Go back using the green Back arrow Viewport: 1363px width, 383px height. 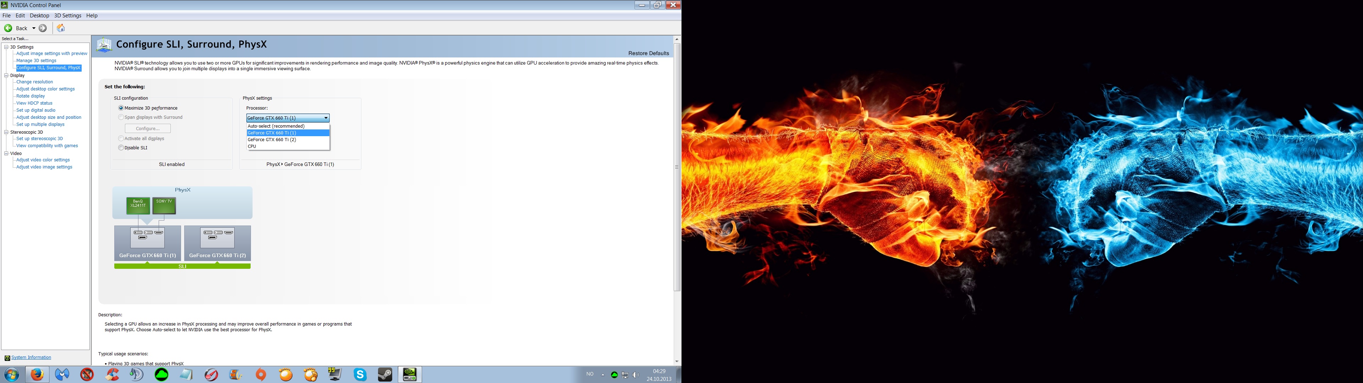(x=9, y=28)
